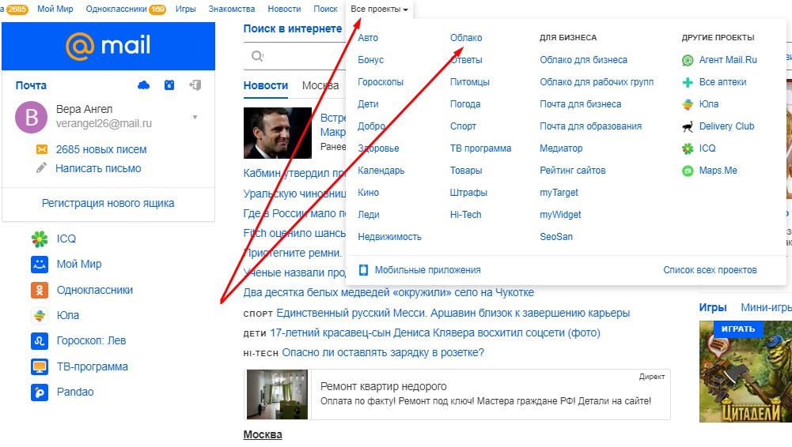The image size is (792, 447).
Task: Open Новости in top navigation bar
Action: point(284,9)
